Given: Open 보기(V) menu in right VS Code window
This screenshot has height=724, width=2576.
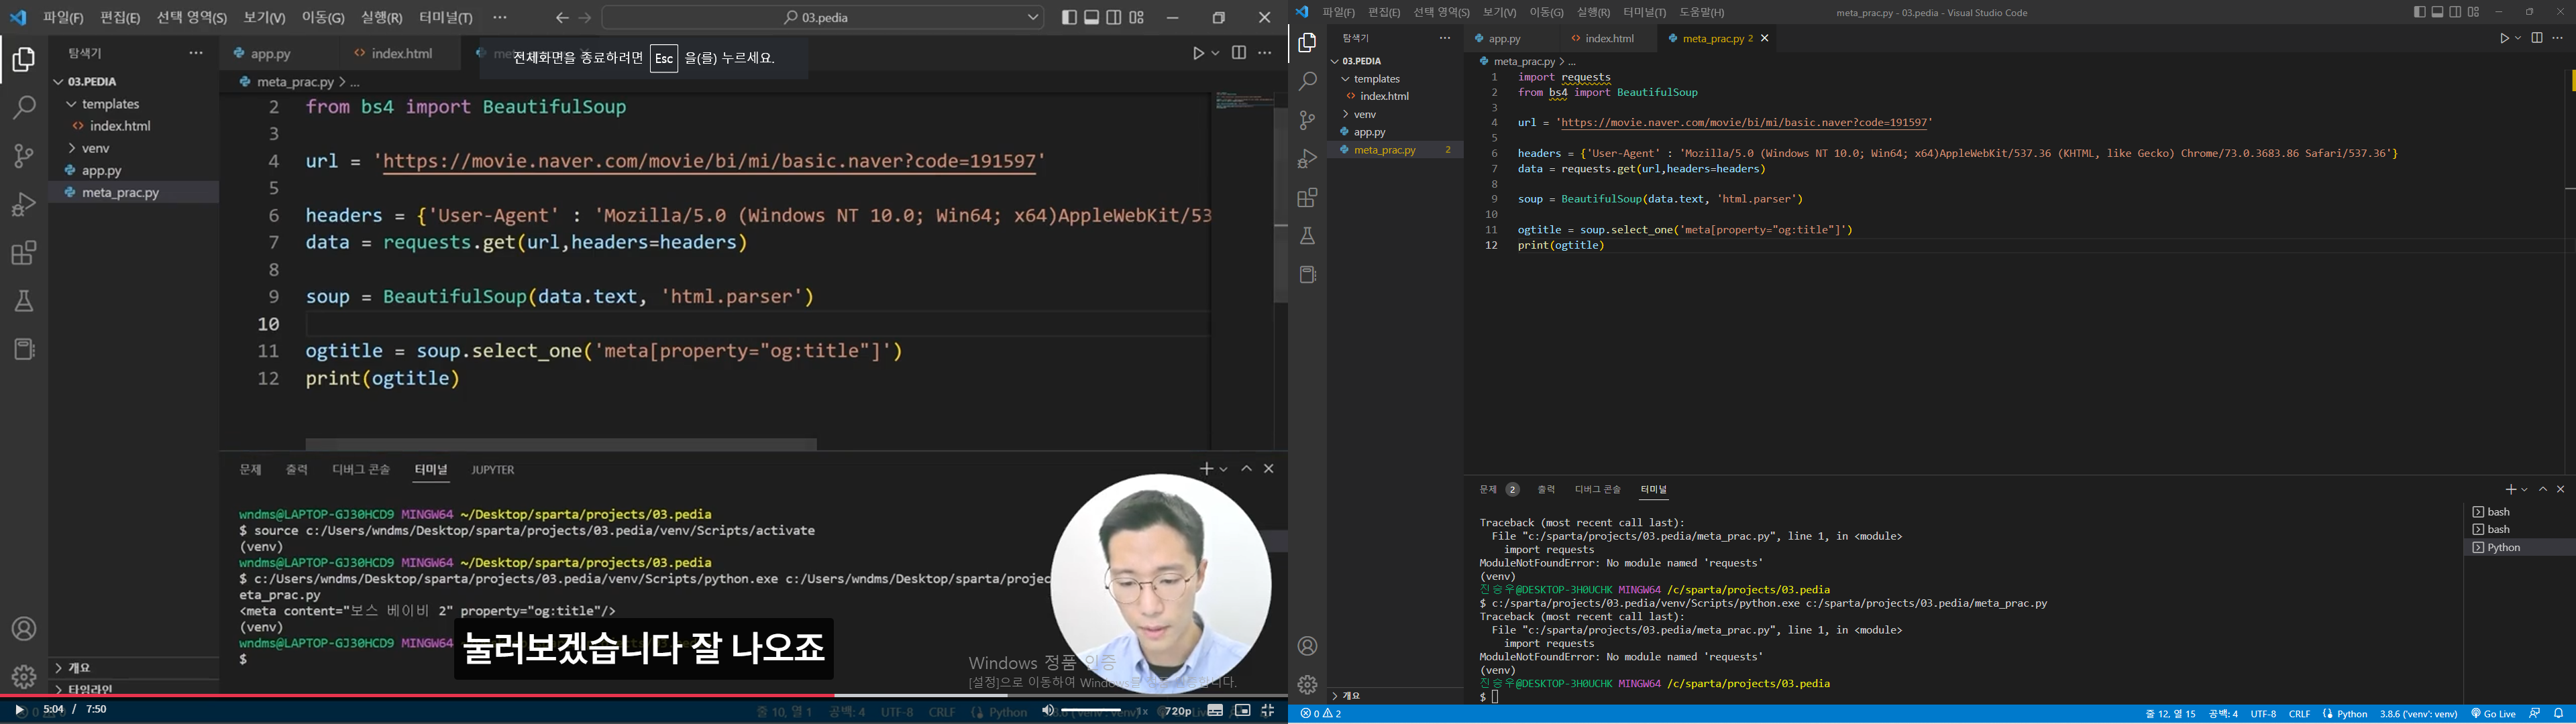Looking at the screenshot, I should click(x=1499, y=13).
